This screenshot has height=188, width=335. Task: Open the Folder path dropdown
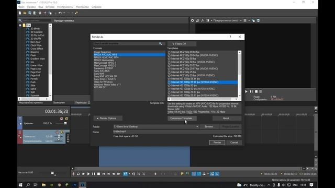pos(197,126)
